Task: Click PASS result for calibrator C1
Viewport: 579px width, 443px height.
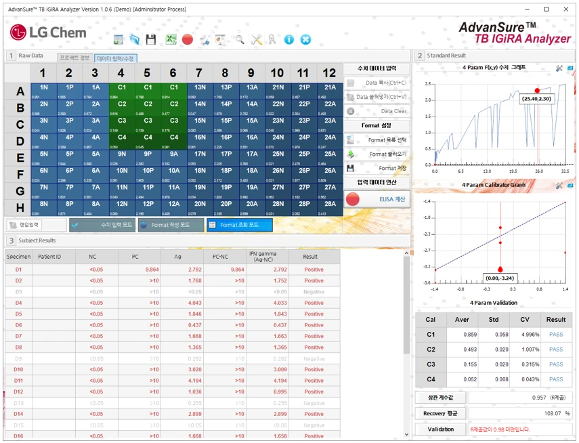Action: point(556,335)
